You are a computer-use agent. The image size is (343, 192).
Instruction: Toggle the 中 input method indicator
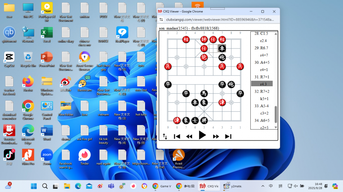(x=271, y=186)
